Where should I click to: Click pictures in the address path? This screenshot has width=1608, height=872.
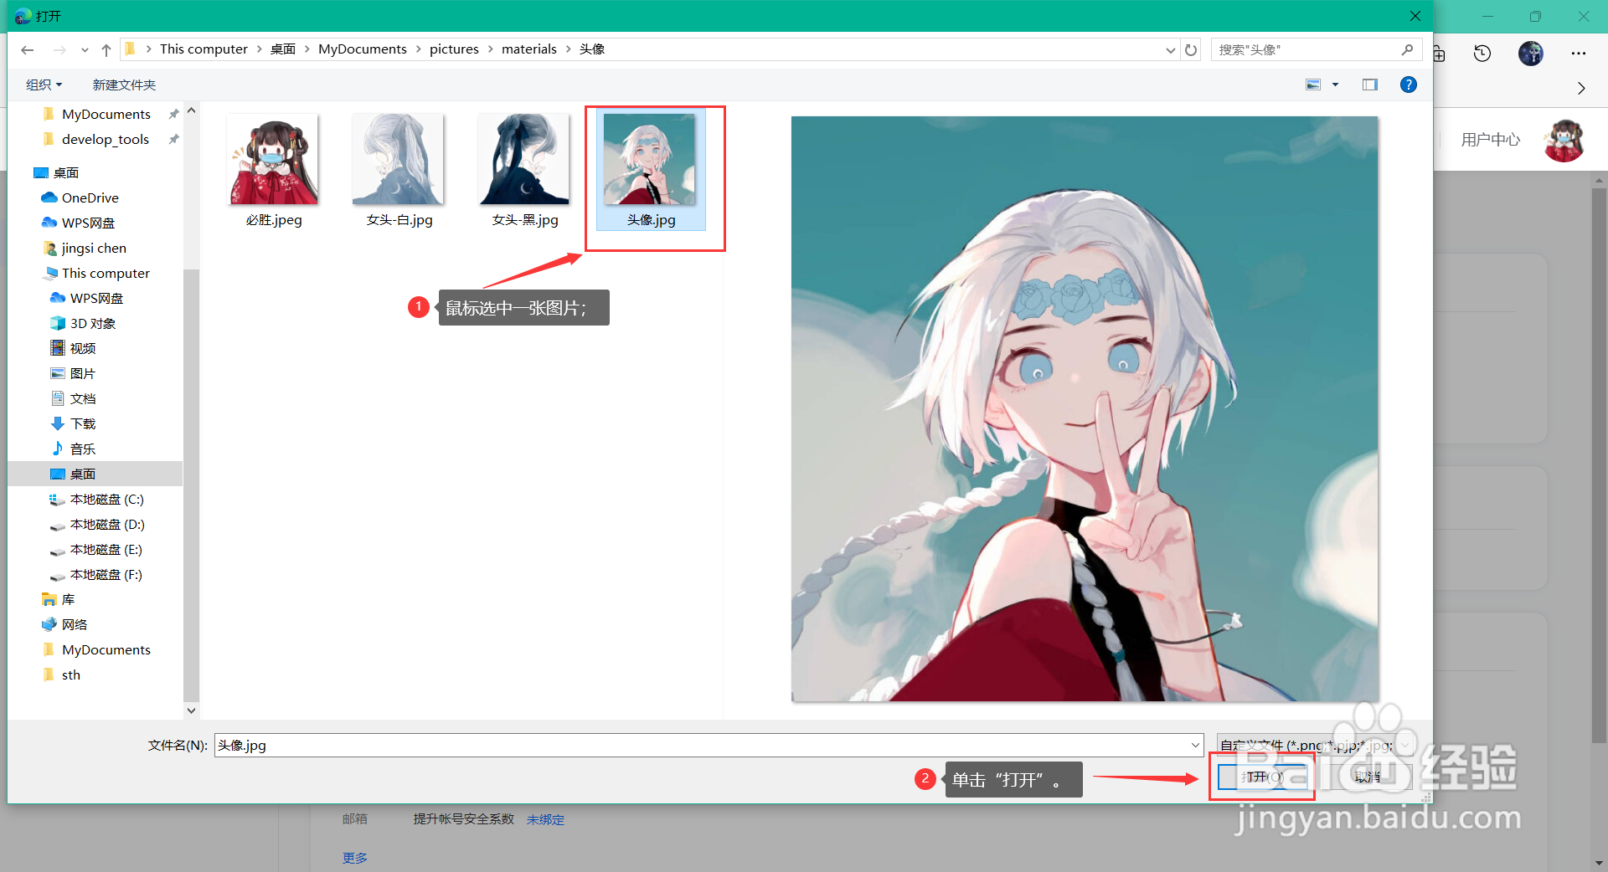click(454, 49)
